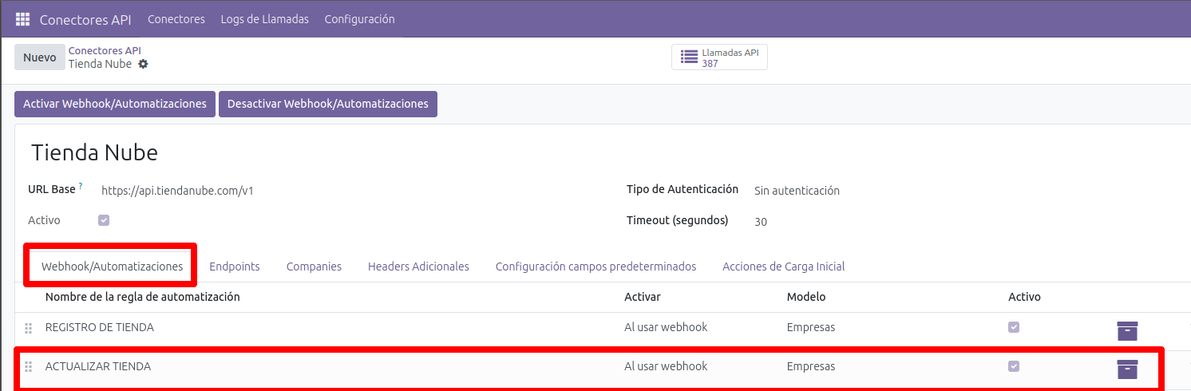Image resolution: width=1191 pixels, height=391 pixels.
Task: Toggle the Activo checkbox of the connector
Action: pos(104,220)
